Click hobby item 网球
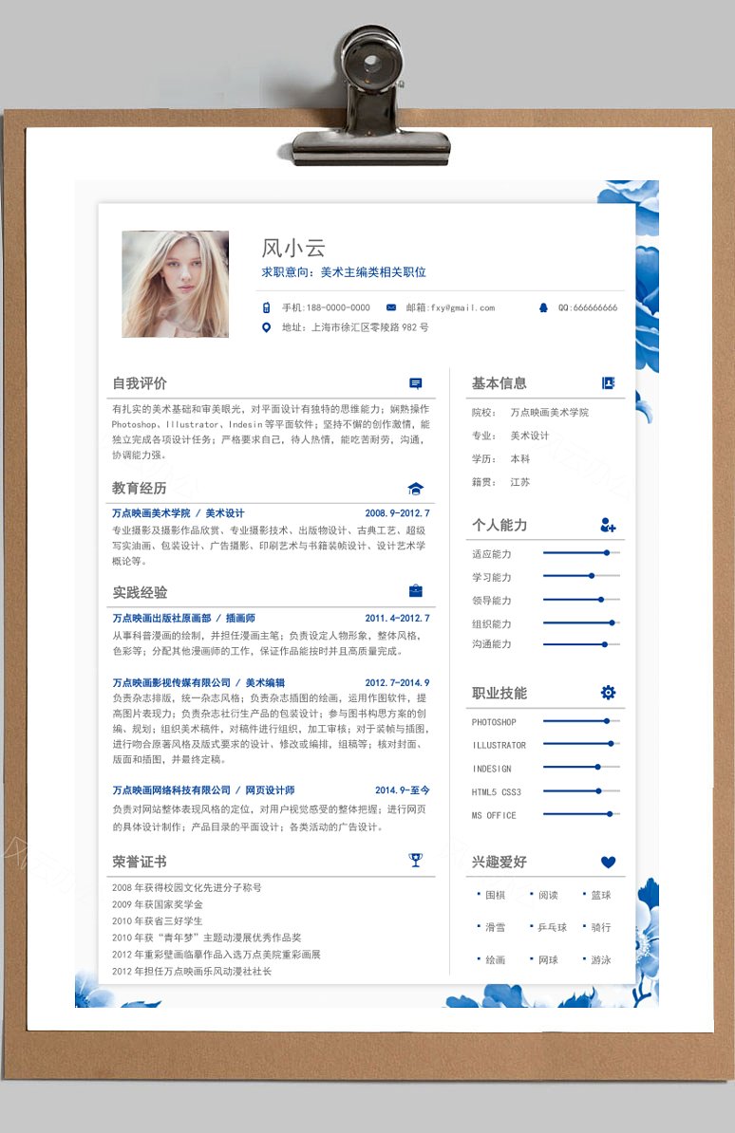Viewport: 735px width, 1133px height. [x=548, y=959]
